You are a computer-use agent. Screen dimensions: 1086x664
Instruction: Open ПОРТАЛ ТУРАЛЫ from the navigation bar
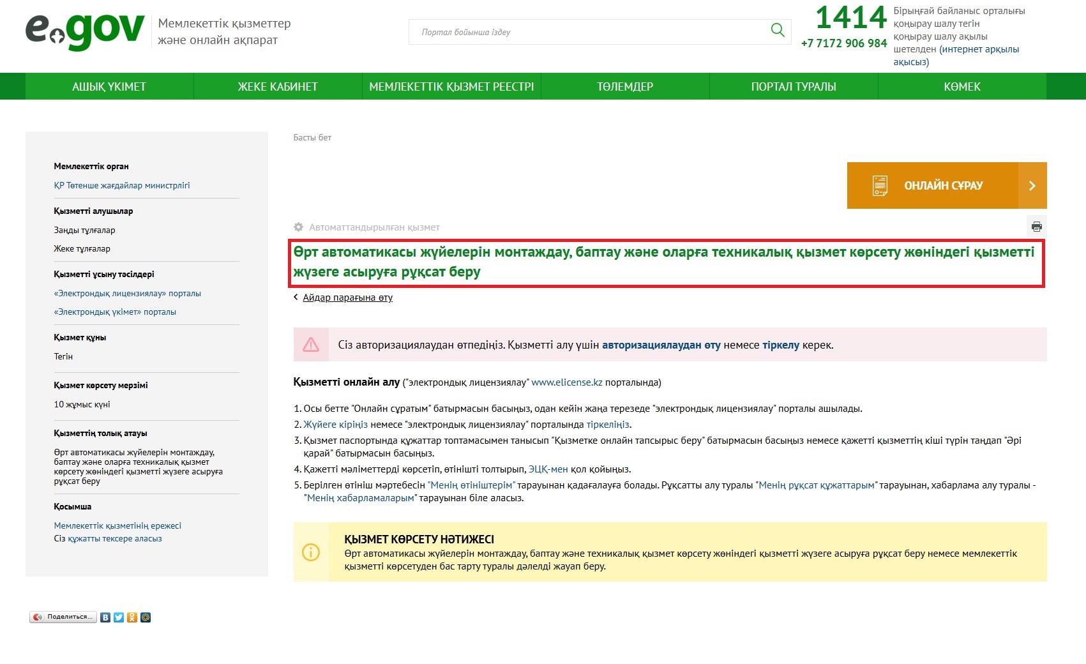(793, 86)
